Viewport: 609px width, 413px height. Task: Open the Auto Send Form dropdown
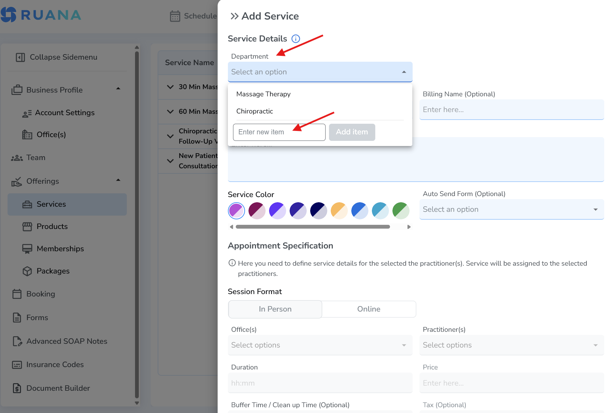[x=512, y=209]
